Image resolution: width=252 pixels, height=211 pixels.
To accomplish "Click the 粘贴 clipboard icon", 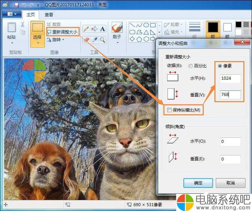I will (12, 27).
